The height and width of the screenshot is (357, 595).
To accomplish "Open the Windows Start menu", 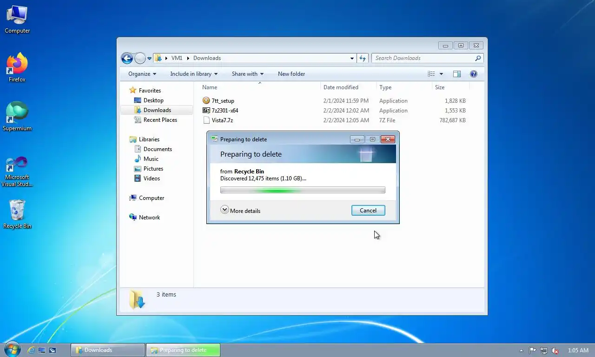I will 12,350.
